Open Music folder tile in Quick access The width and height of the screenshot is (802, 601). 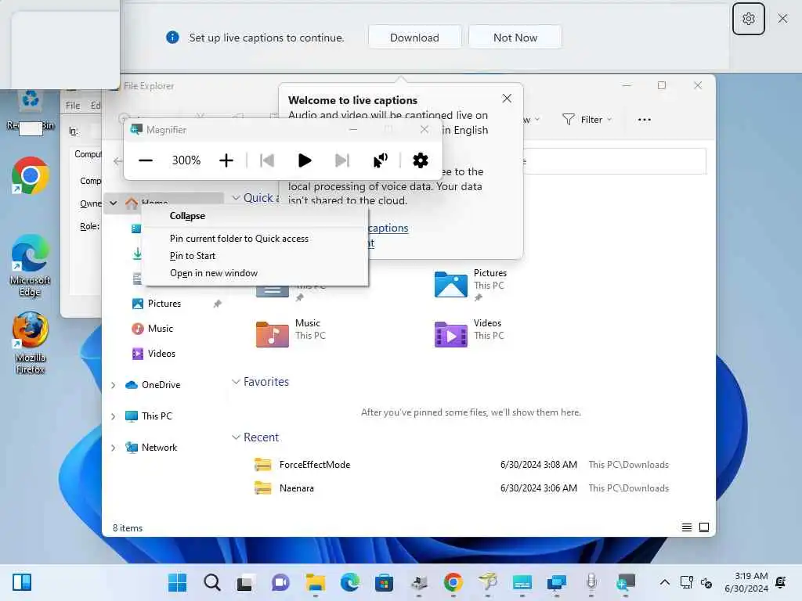291,333
